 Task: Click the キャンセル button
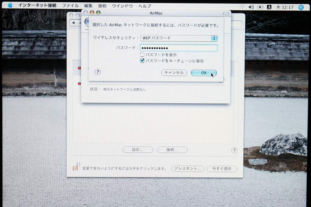coord(174,73)
